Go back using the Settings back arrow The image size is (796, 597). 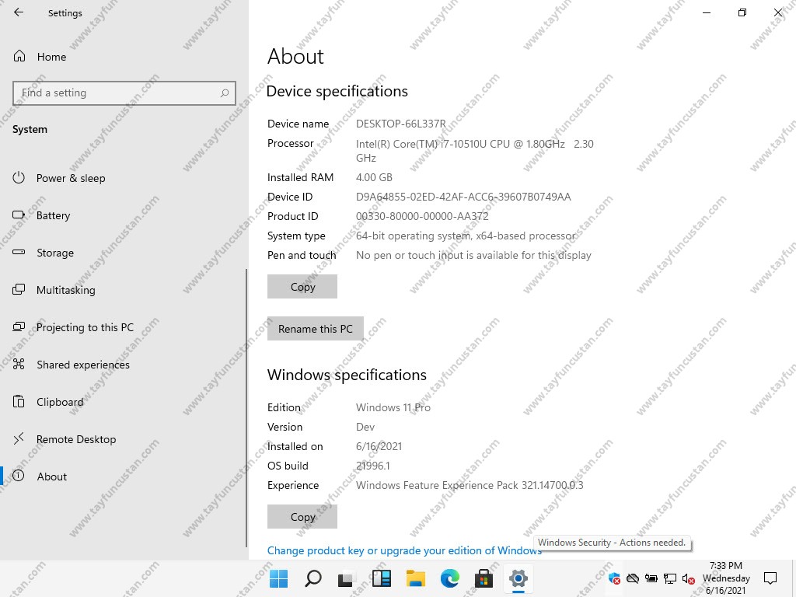click(x=19, y=12)
